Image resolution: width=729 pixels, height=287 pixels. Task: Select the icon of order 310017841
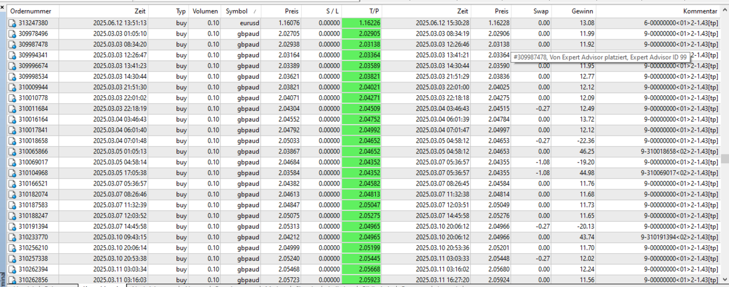(x=12, y=130)
